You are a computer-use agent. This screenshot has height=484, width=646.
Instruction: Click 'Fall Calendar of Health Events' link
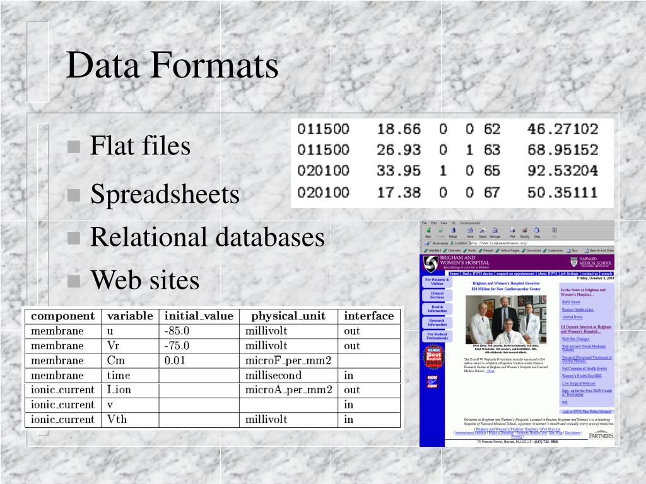(x=584, y=369)
